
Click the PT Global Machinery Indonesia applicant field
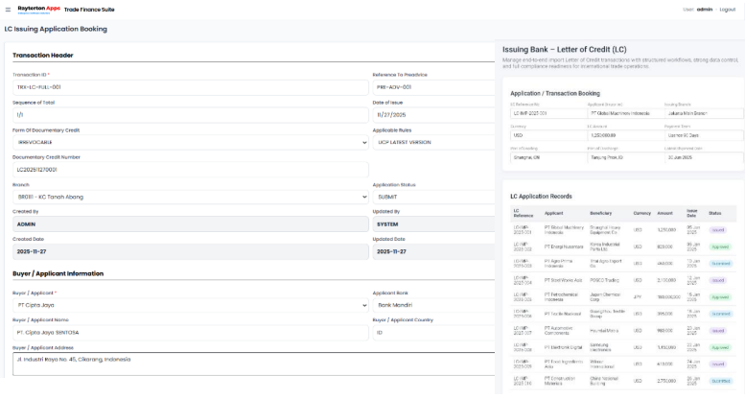(x=626, y=114)
